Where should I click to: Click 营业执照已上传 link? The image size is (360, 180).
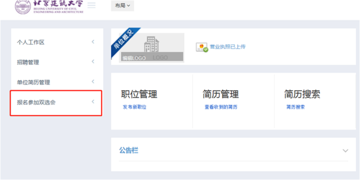228,47
